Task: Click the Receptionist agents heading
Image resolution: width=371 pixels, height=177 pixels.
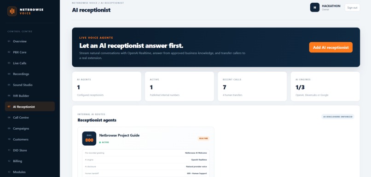Action: click(x=97, y=120)
